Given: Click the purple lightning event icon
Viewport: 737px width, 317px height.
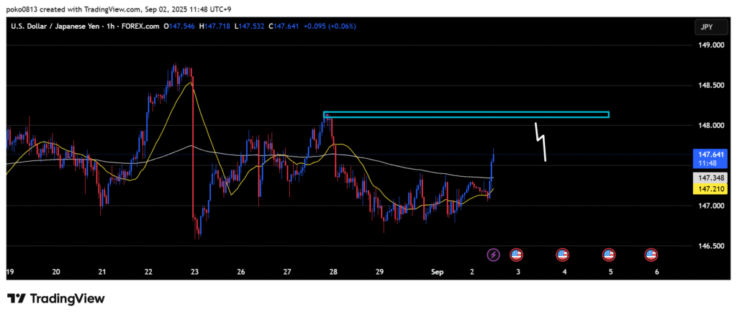Looking at the screenshot, I should point(493,254).
